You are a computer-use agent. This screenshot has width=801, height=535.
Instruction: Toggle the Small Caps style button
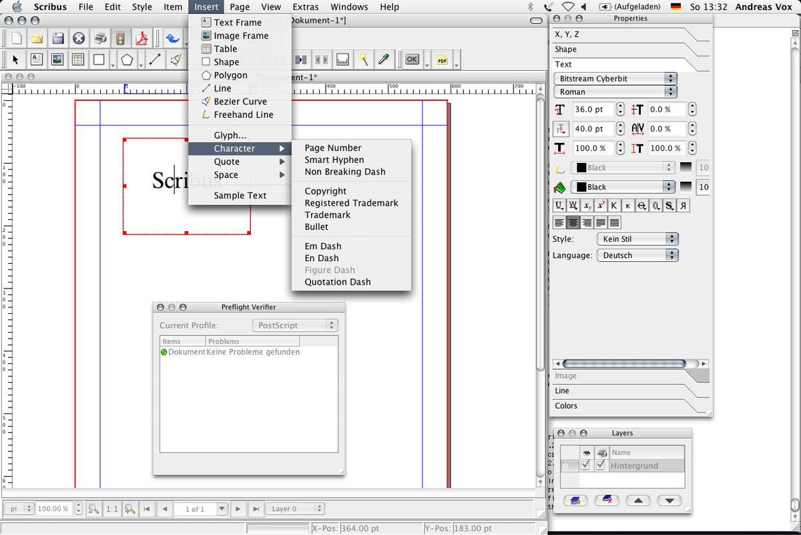628,206
